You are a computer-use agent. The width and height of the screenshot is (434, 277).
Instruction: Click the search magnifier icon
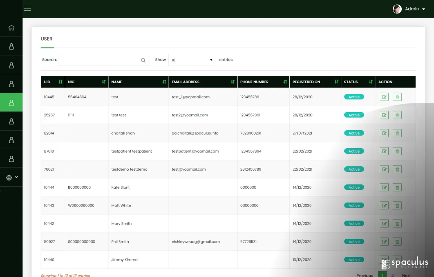[x=143, y=60]
